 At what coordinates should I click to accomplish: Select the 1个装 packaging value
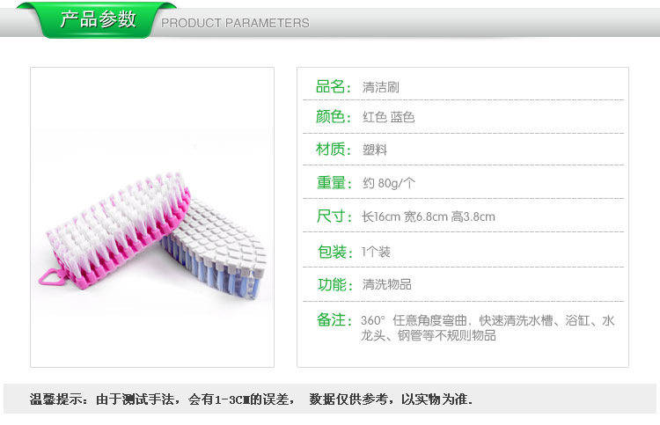pyautogui.click(x=376, y=252)
